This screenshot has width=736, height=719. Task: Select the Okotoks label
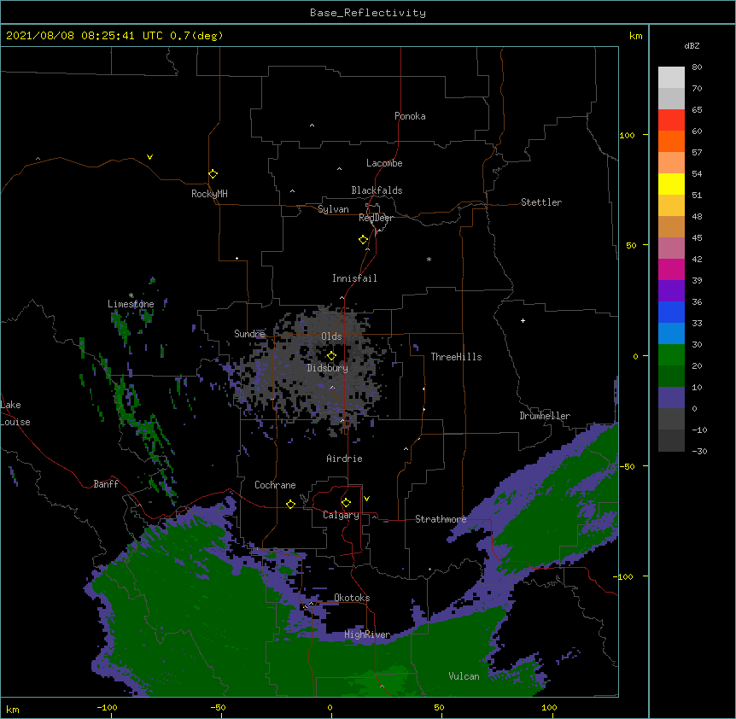coord(352,598)
